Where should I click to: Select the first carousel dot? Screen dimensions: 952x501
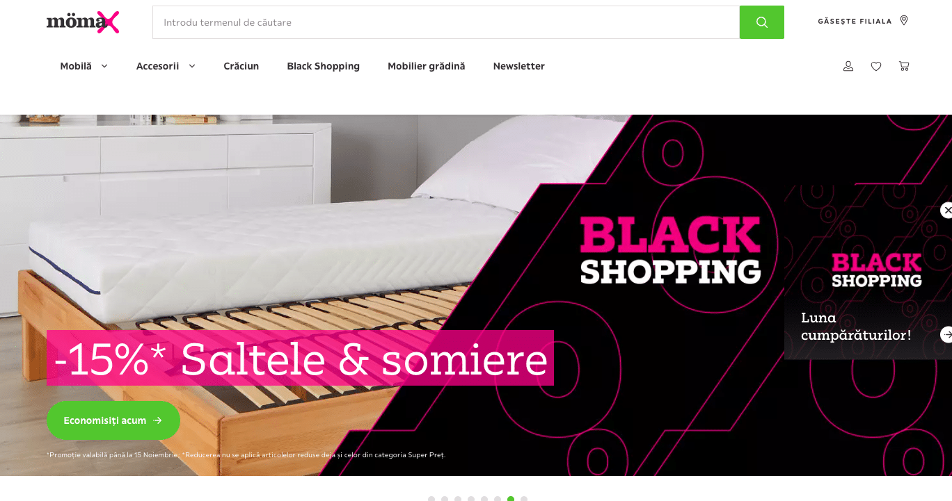click(431, 499)
